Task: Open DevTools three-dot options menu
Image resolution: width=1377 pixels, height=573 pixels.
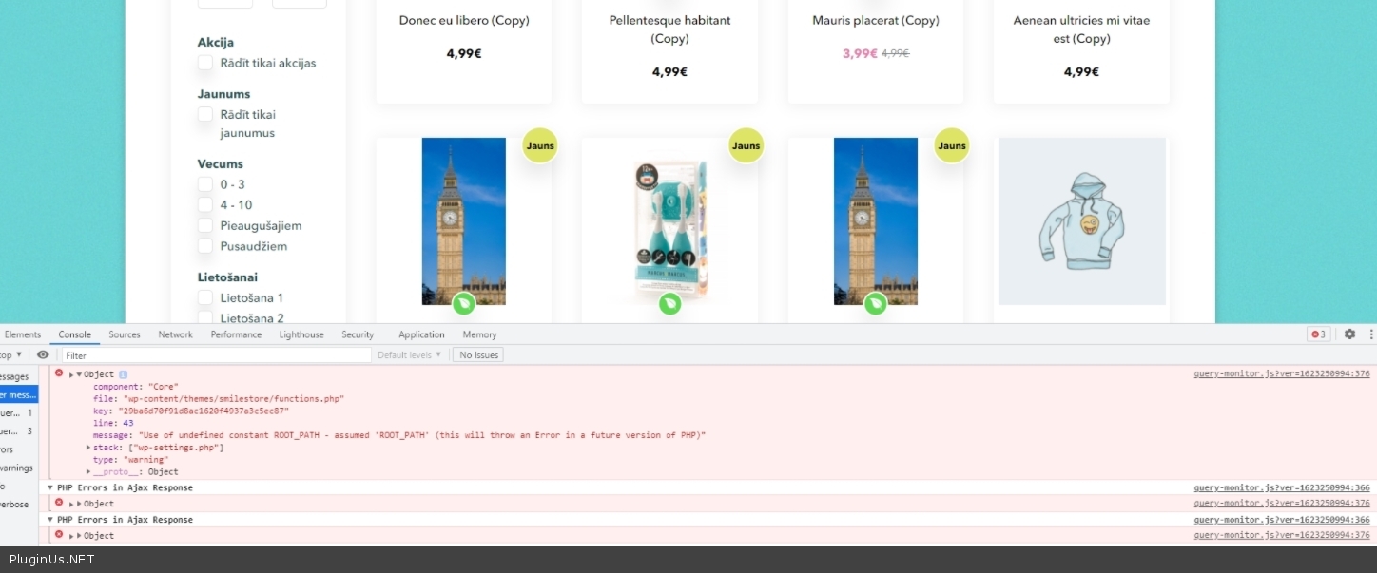Action: (x=1370, y=334)
